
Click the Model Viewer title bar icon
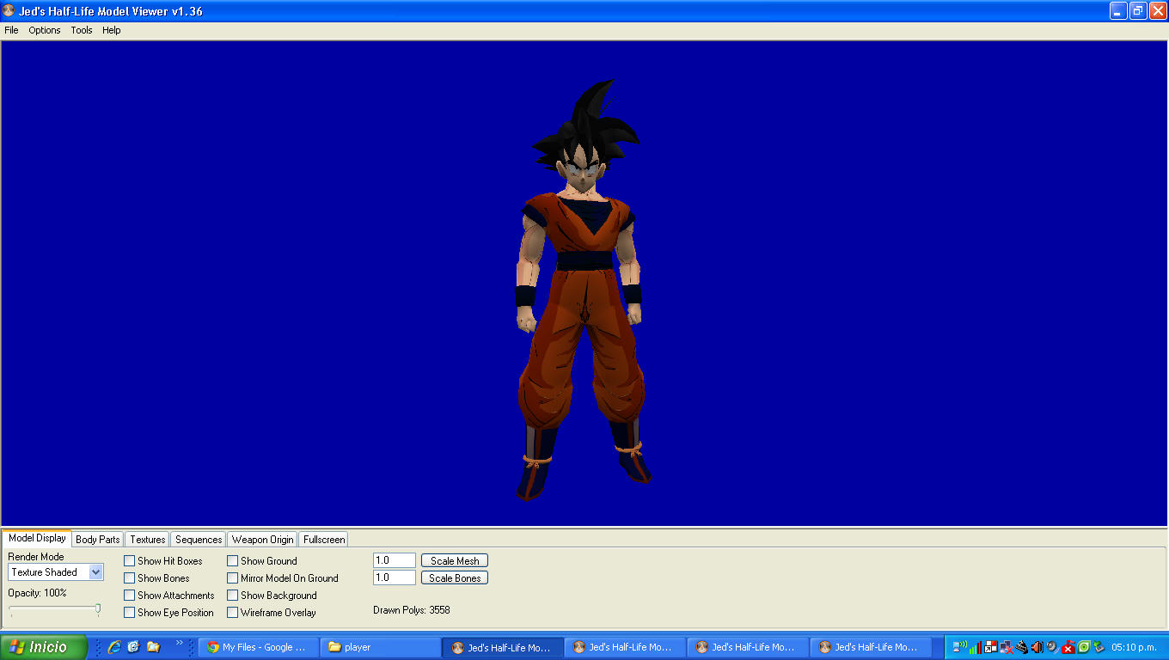coord(9,11)
